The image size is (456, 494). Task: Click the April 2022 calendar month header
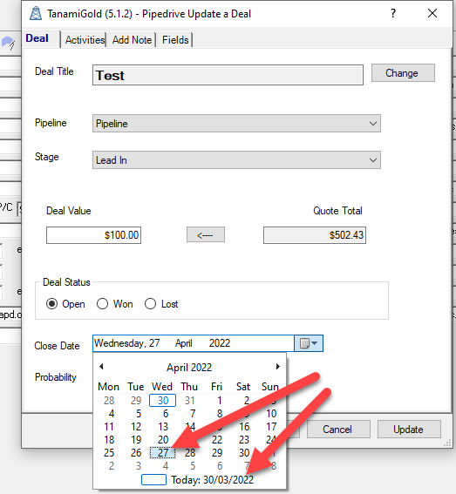[189, 368]
